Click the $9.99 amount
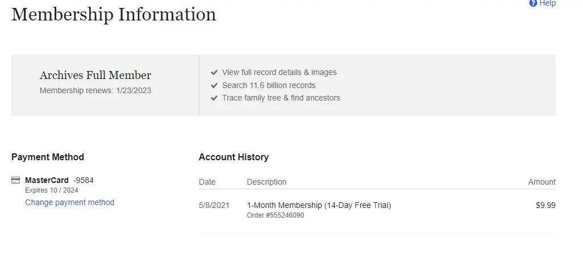 (545, 205)
